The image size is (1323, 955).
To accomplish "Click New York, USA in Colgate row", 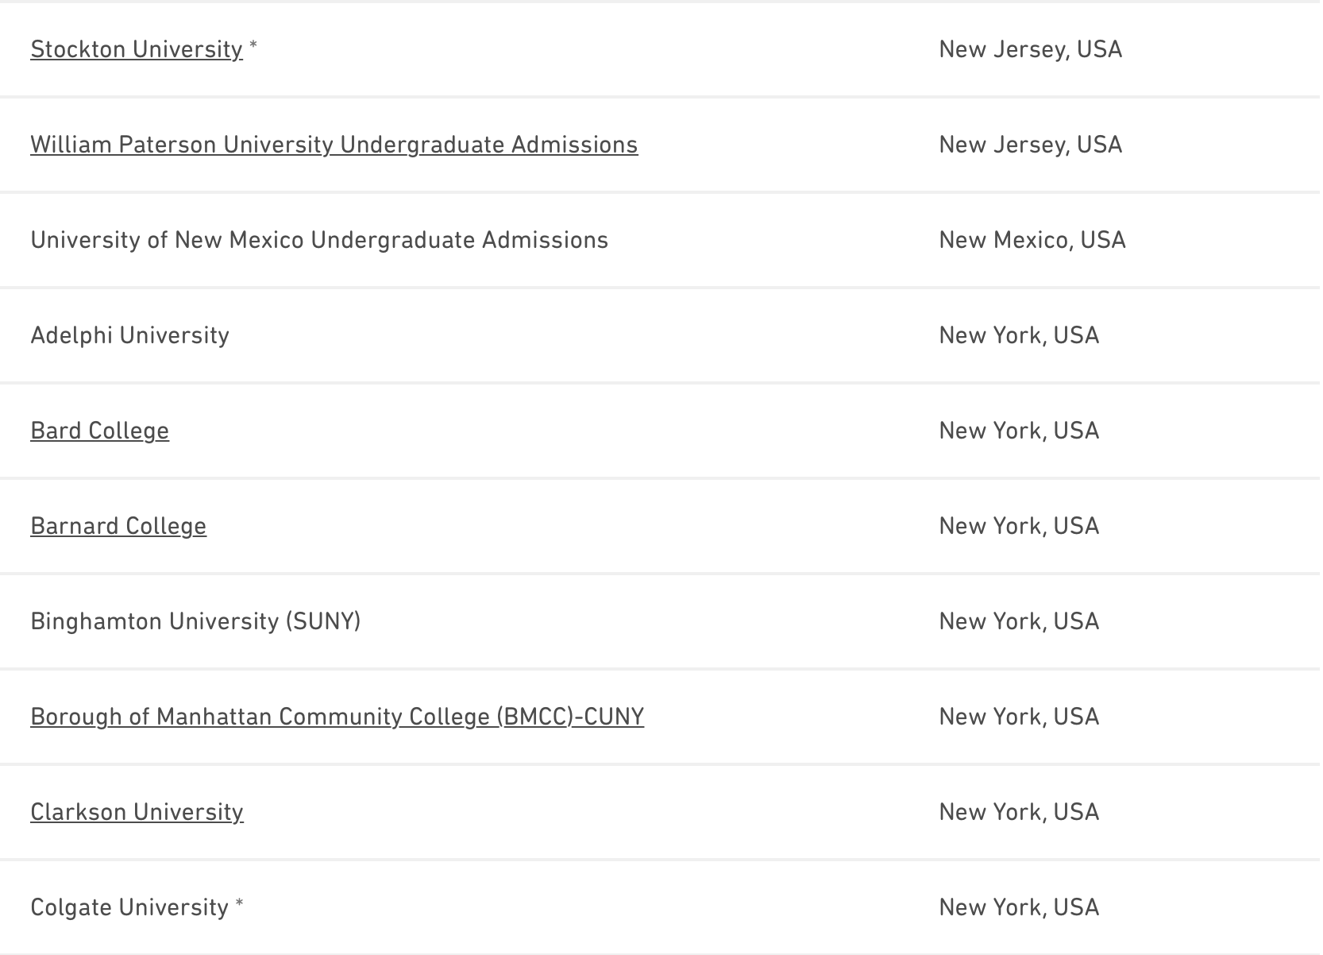I will pyautogui.click(x=1019, y=907).
